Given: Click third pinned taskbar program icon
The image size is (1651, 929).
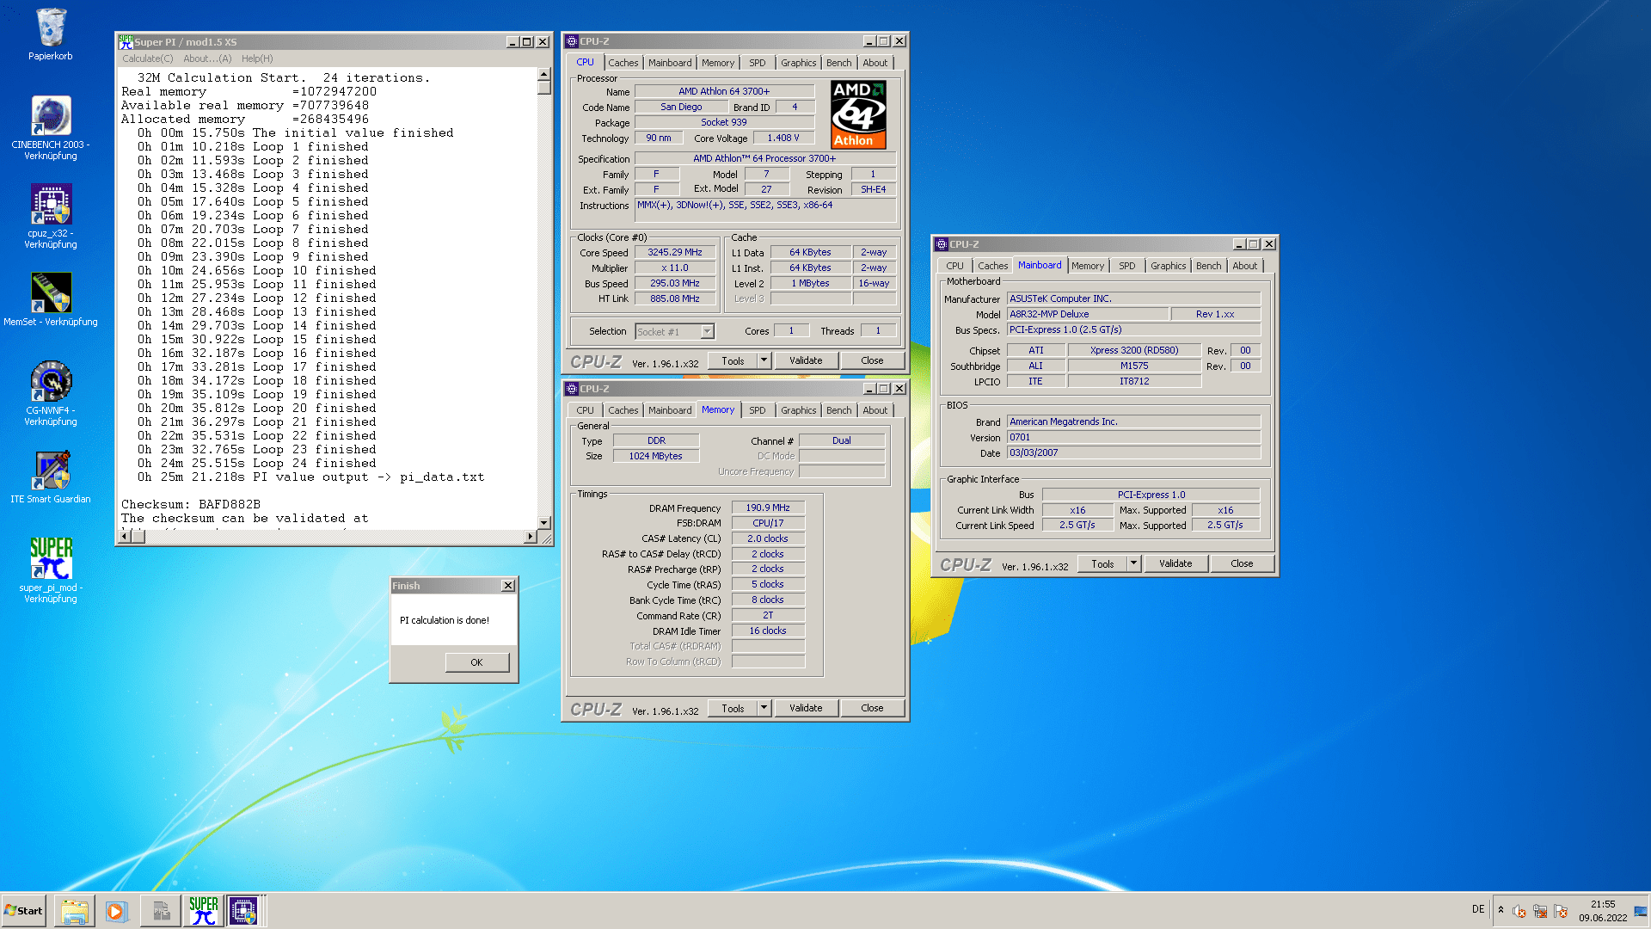Looking at the screenshot, I should click(161, 911).
